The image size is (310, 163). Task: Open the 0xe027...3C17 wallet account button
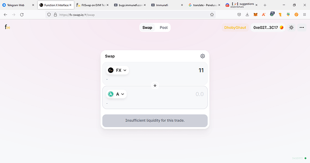tap(268, 27)
